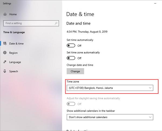Screen dimensions: 162x131
Task: Return to Settings Home via Home label
Action: [x=13, y=14]
